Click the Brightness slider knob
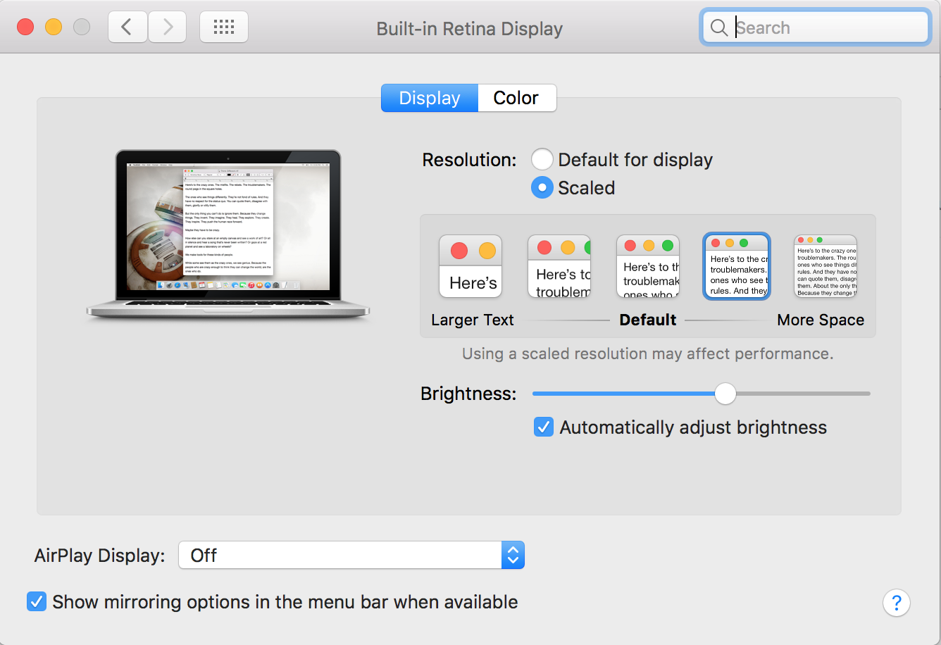Image resolution: width=941 pixels, height=645 pixels. pos(725,394)
